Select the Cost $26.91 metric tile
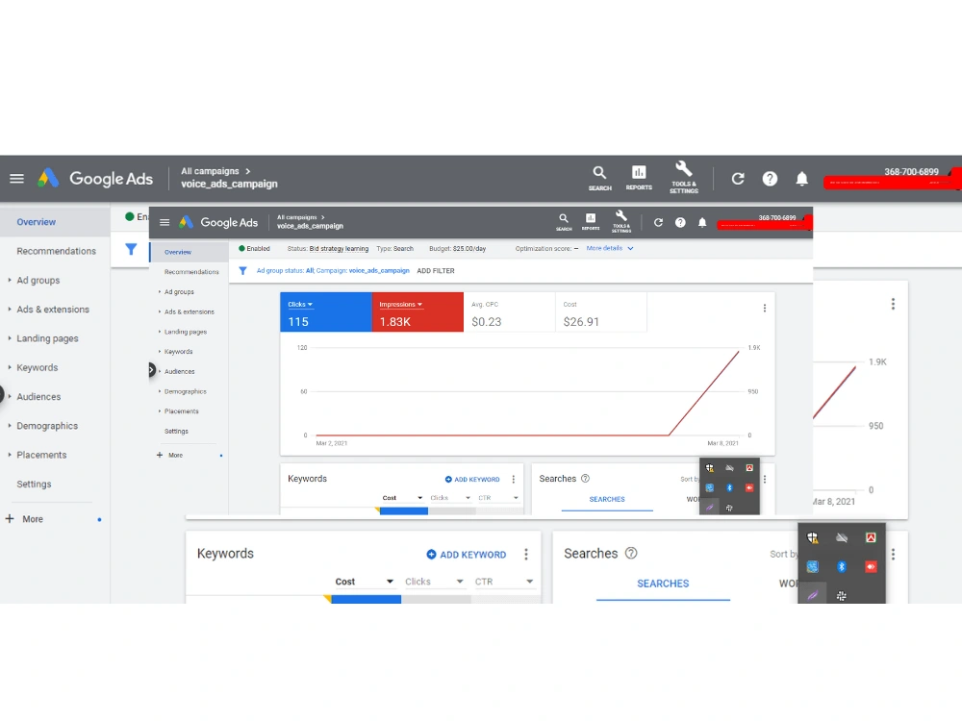 600,312
